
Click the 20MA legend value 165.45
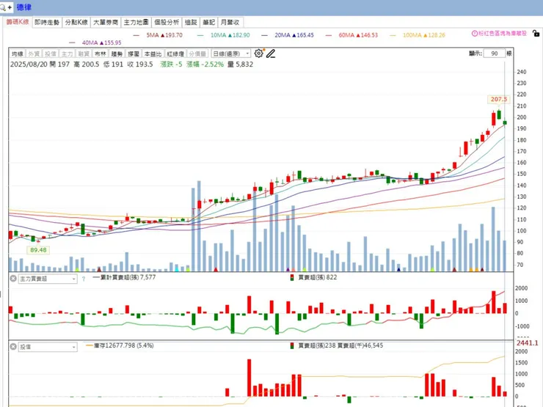[x=305, y=35]
